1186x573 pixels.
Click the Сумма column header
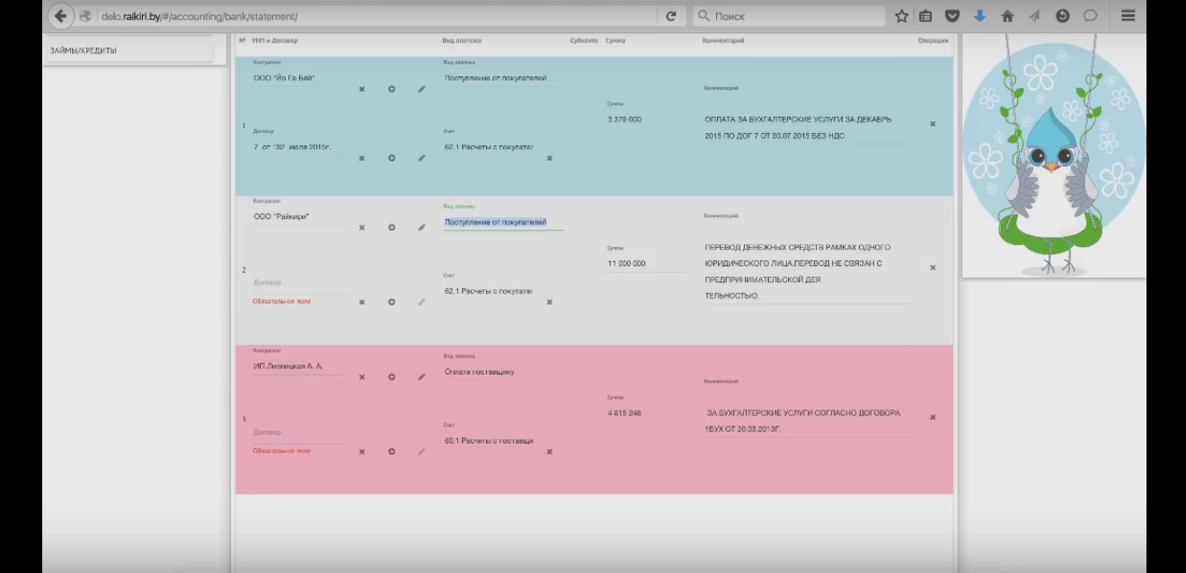click(x=615, y=40)
